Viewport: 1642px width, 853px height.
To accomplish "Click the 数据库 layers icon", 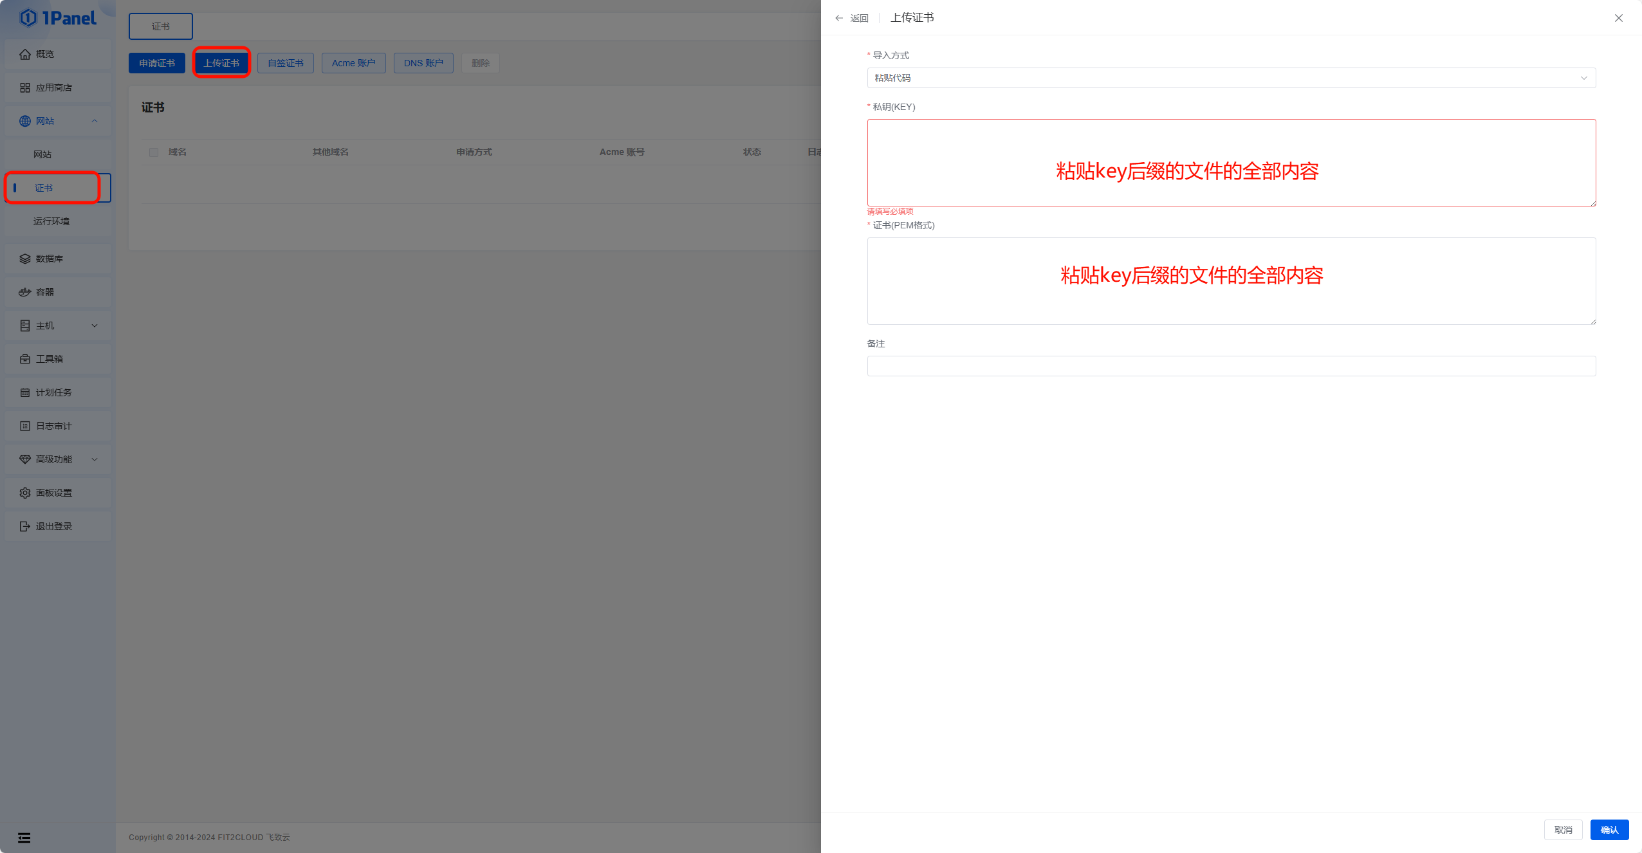I will 25,259.
